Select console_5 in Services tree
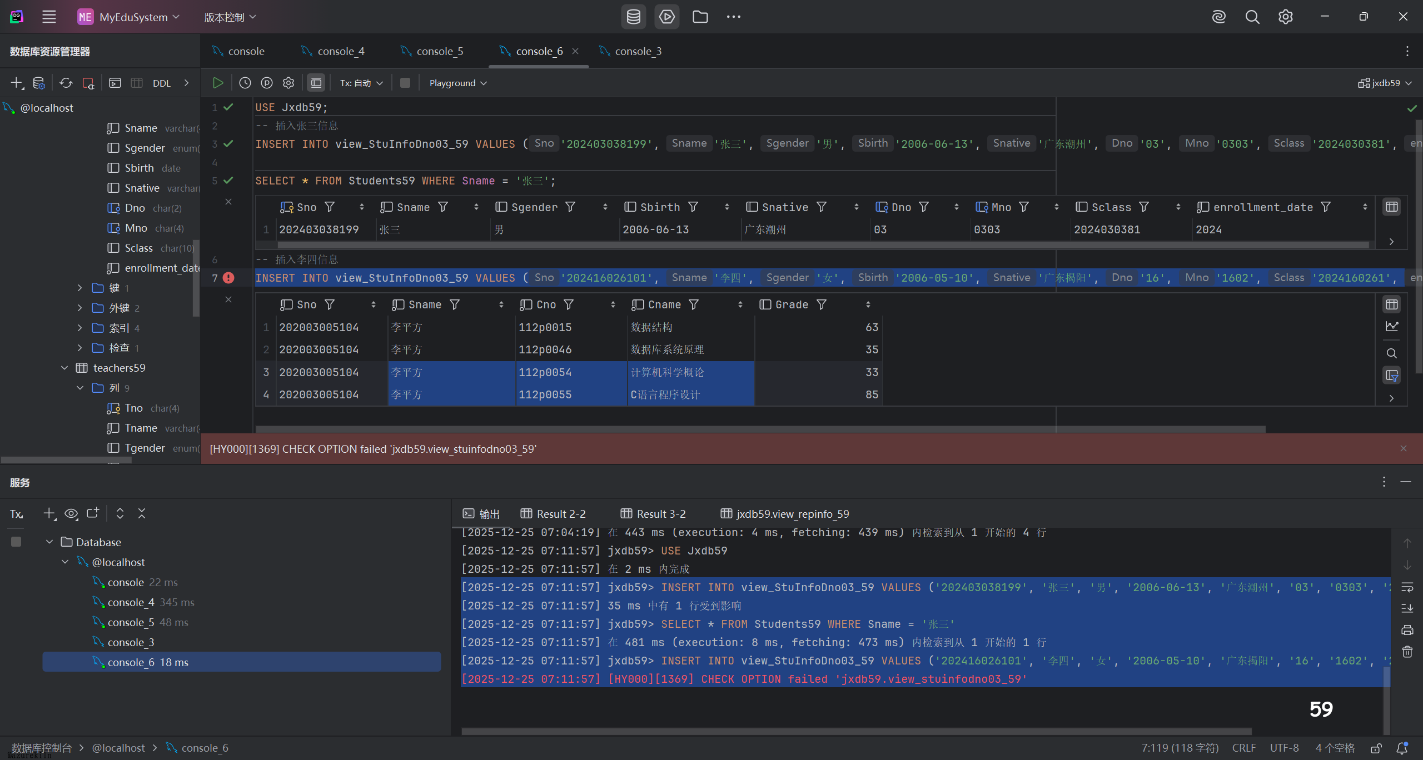The image size is (1423, 760). coord(131,622)
